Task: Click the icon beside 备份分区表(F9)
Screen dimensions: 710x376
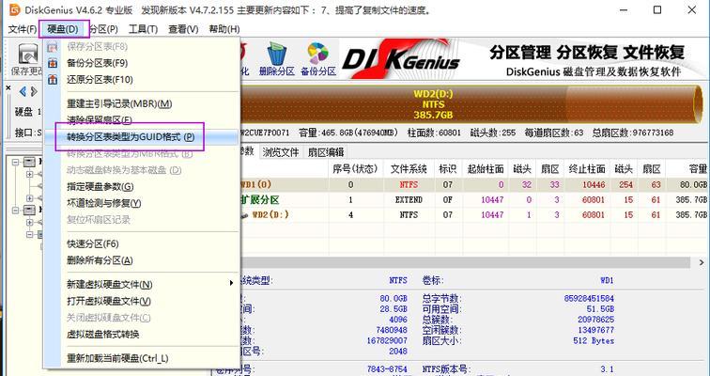Action: tap(53, 63)
